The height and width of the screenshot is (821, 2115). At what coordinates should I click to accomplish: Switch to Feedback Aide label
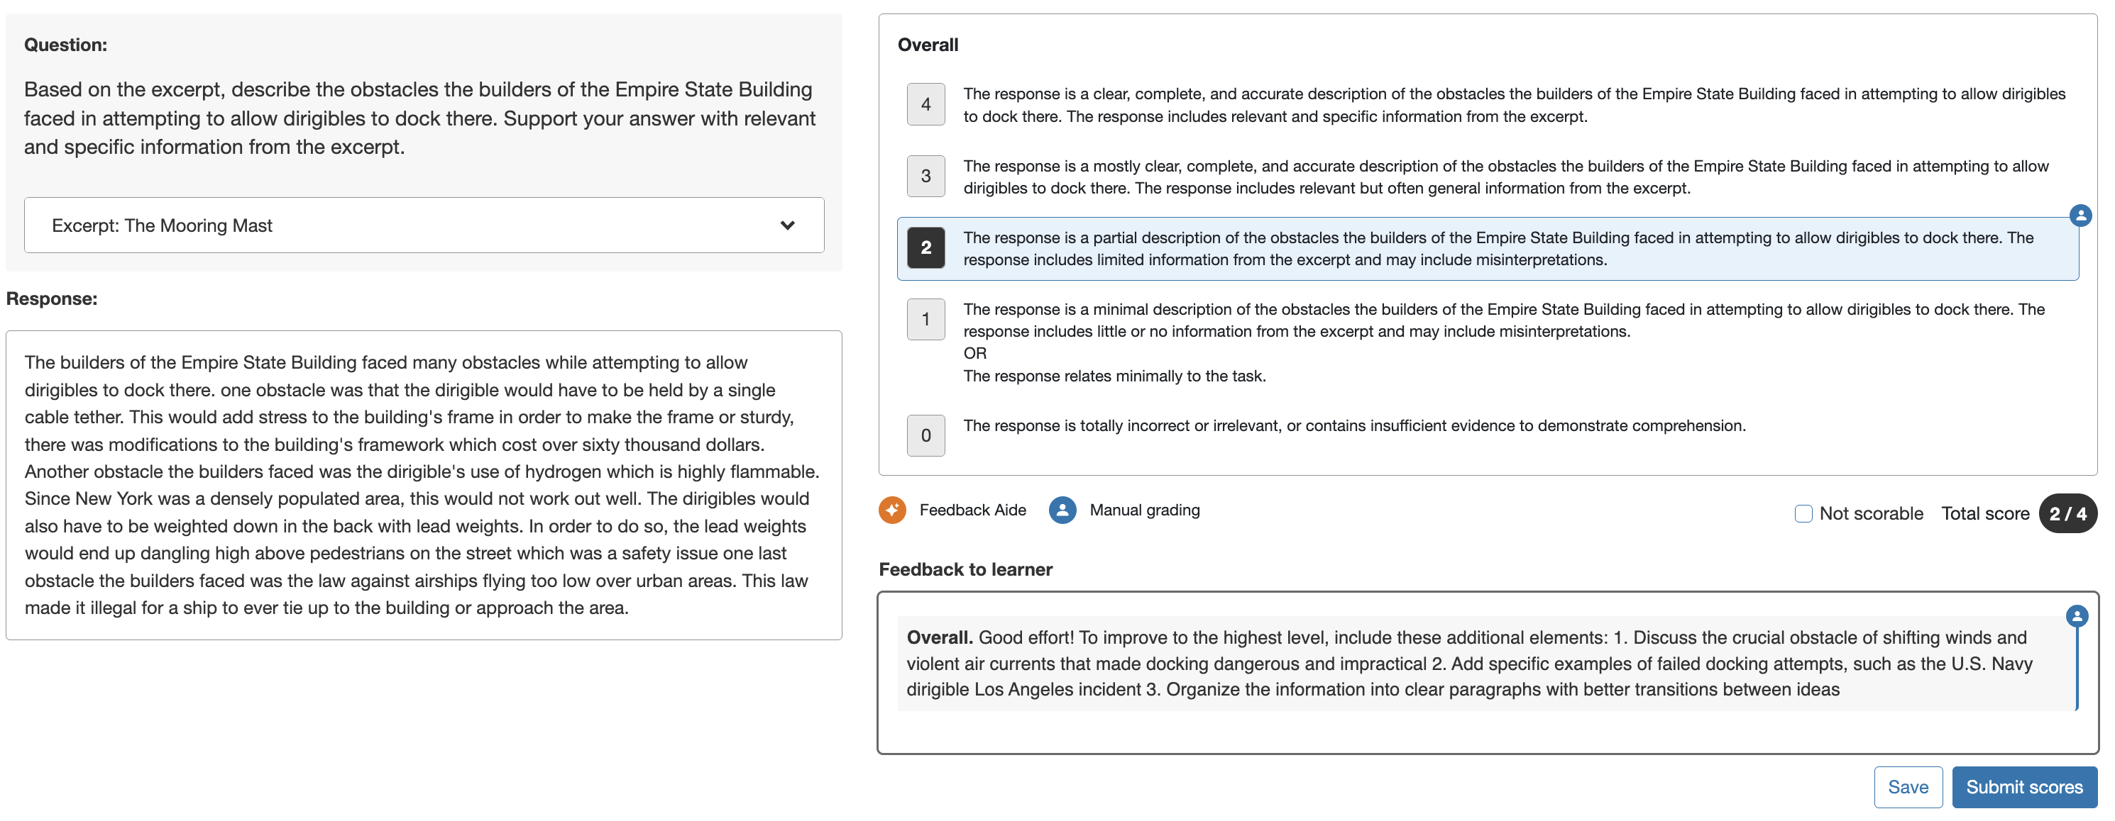pos(972,510)
